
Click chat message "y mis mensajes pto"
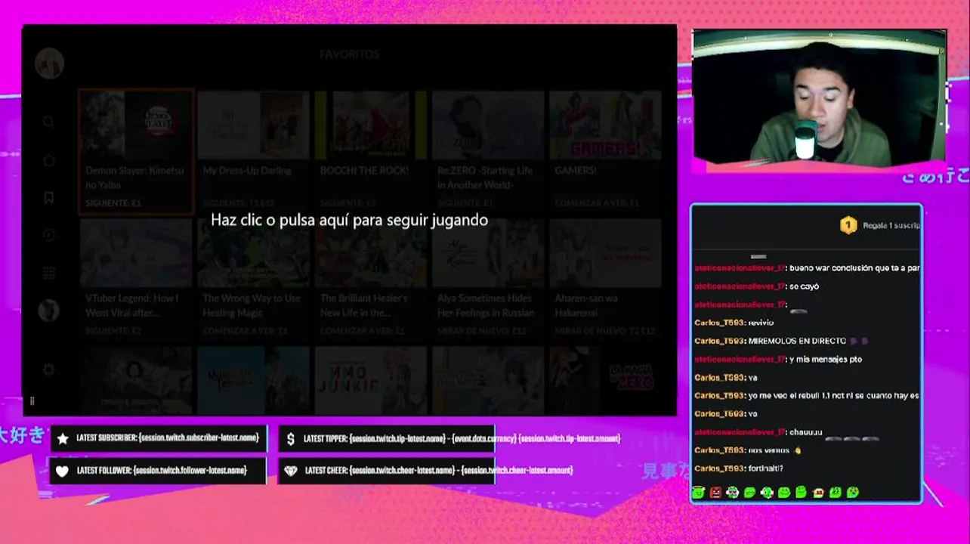click(x=826, y=359)
